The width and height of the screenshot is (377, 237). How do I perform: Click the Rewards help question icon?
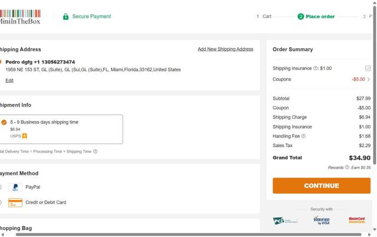click(x=347, y=167)
